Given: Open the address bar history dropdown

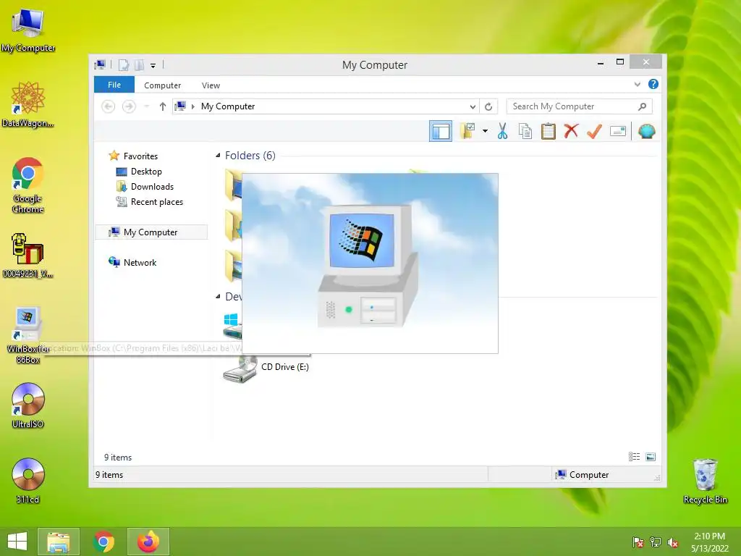Looking at the screenshot, I should (472, 107).
